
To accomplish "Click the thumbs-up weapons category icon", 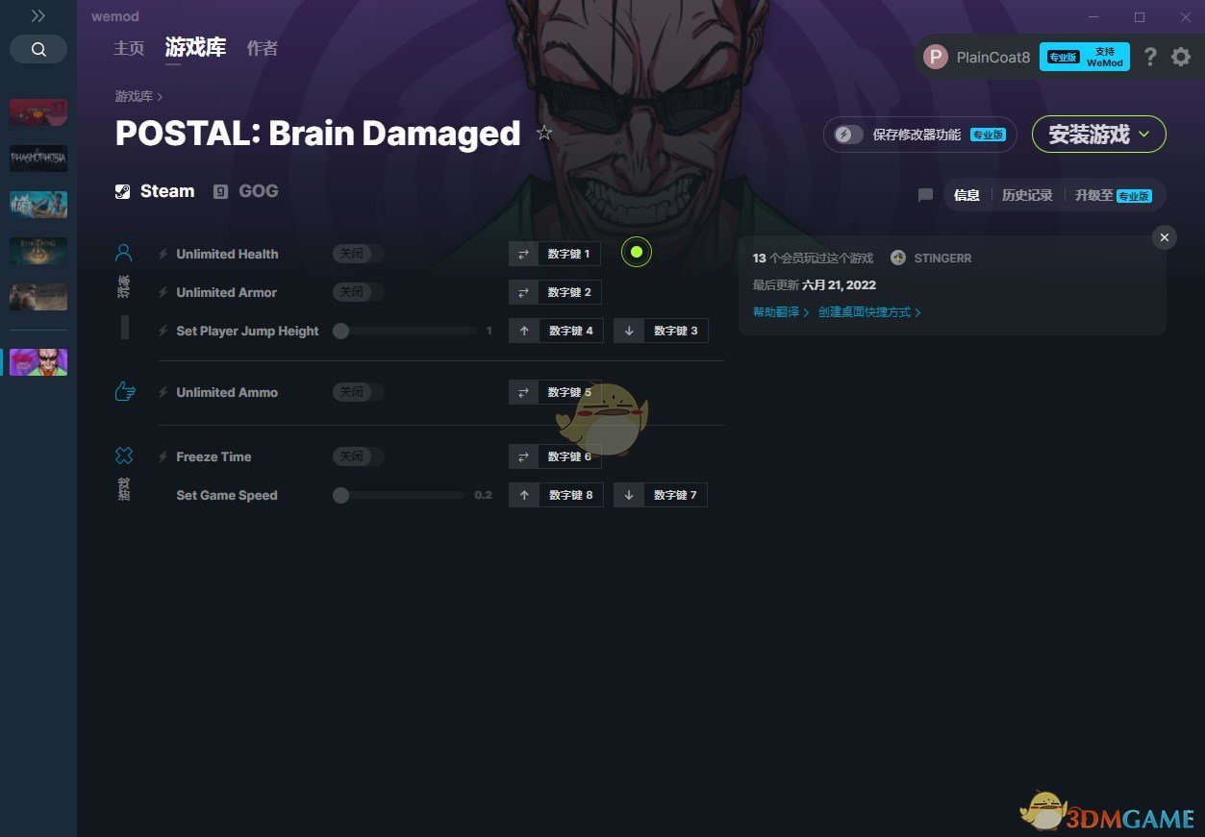I will 124,391.
